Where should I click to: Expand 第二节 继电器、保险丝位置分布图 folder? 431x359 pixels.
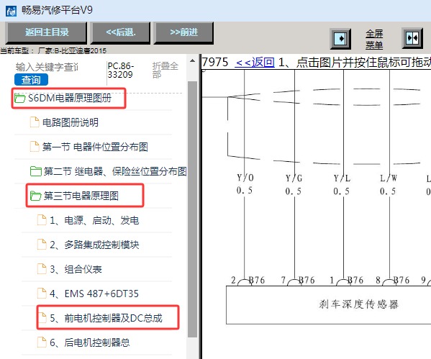pyautogui.click(x=115, y=171)
